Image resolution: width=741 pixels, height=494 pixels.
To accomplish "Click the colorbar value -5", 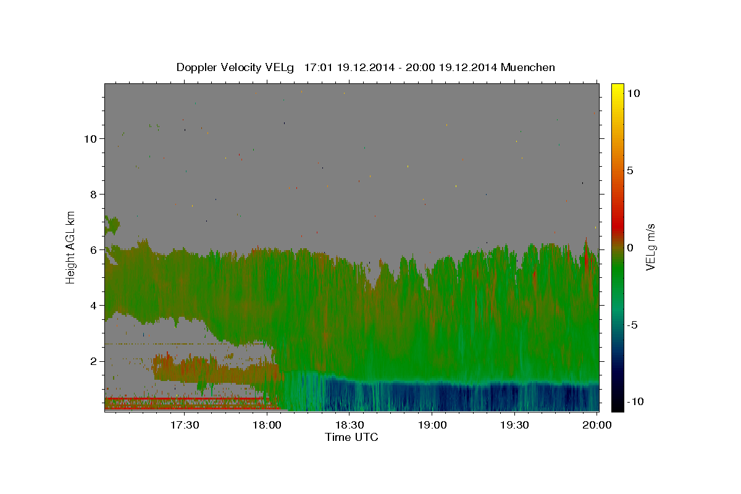I will 633,325.
